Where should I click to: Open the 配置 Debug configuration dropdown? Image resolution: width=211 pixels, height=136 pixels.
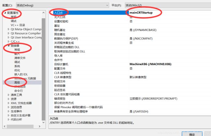click(x=63, y=5)
